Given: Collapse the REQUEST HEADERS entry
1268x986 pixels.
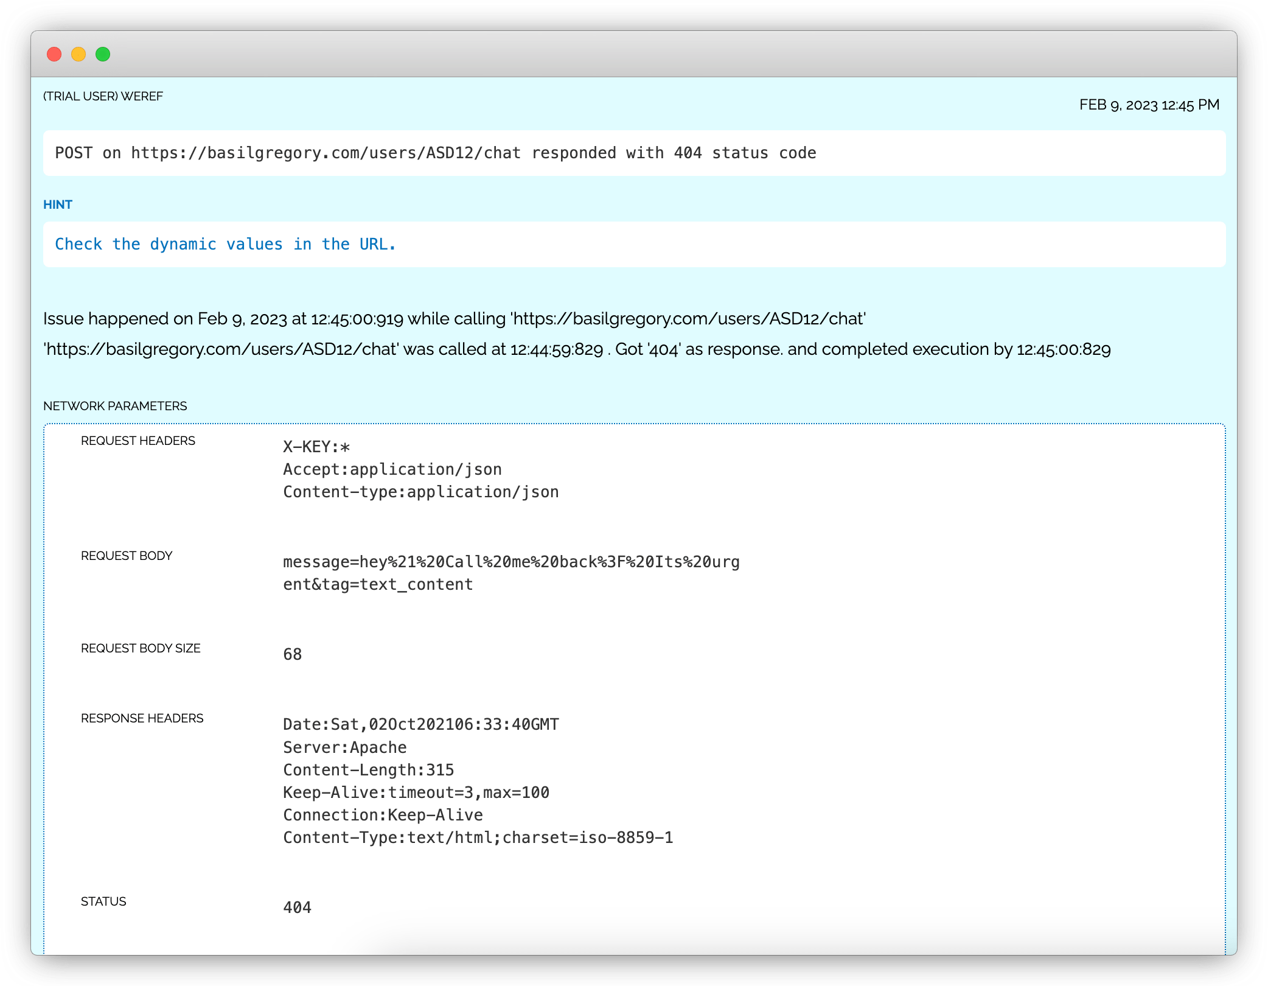Looking at the screenshot, I should coord(138,440).
